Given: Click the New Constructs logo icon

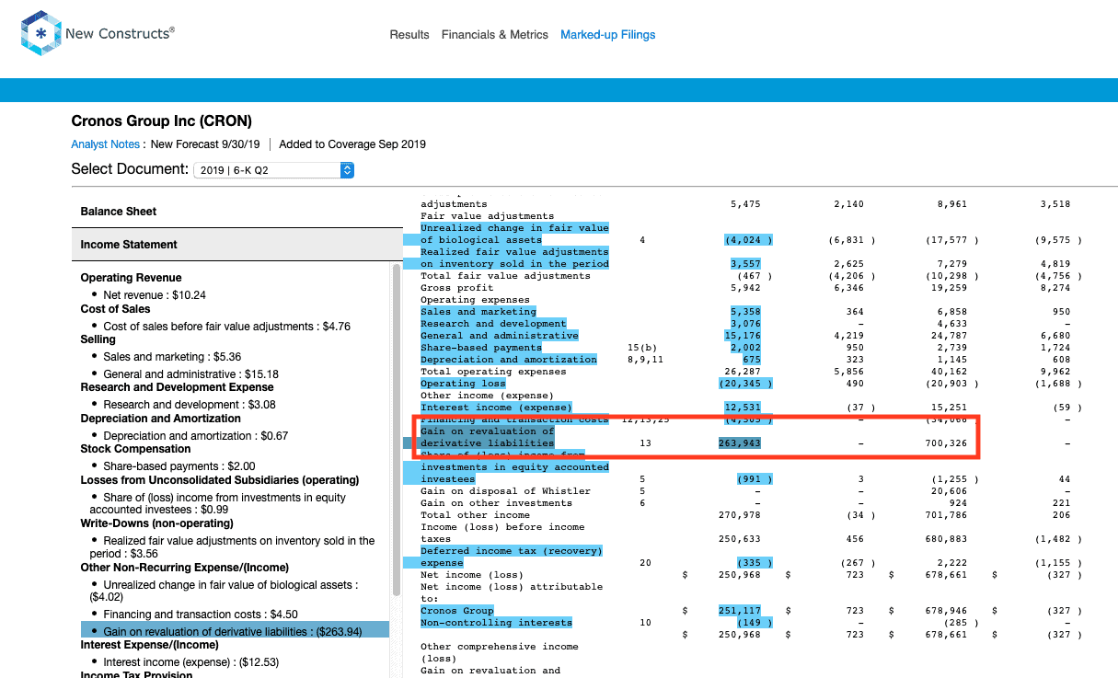Looking at the screenshot, I should [x=40, y=33].
